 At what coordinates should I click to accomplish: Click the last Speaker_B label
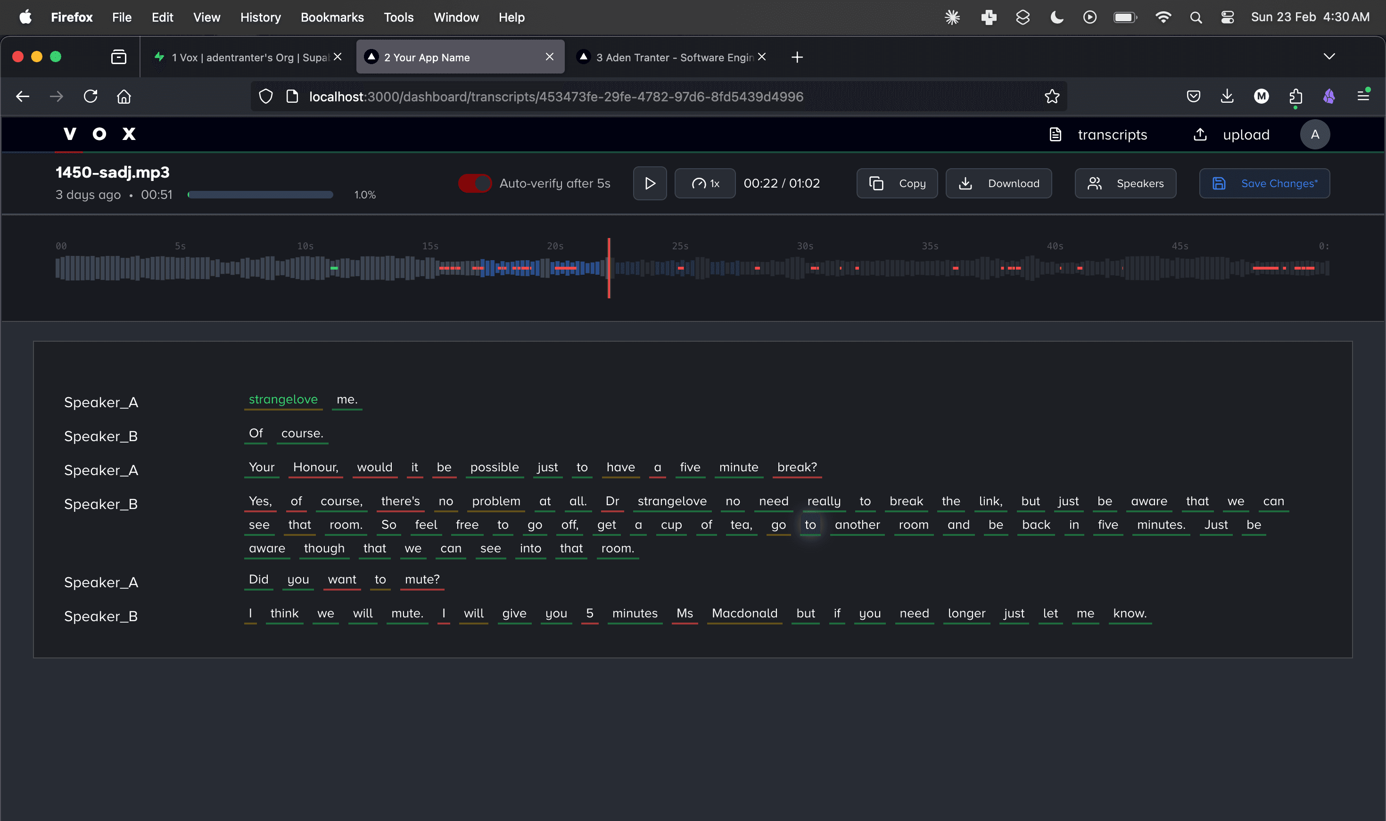101,617
